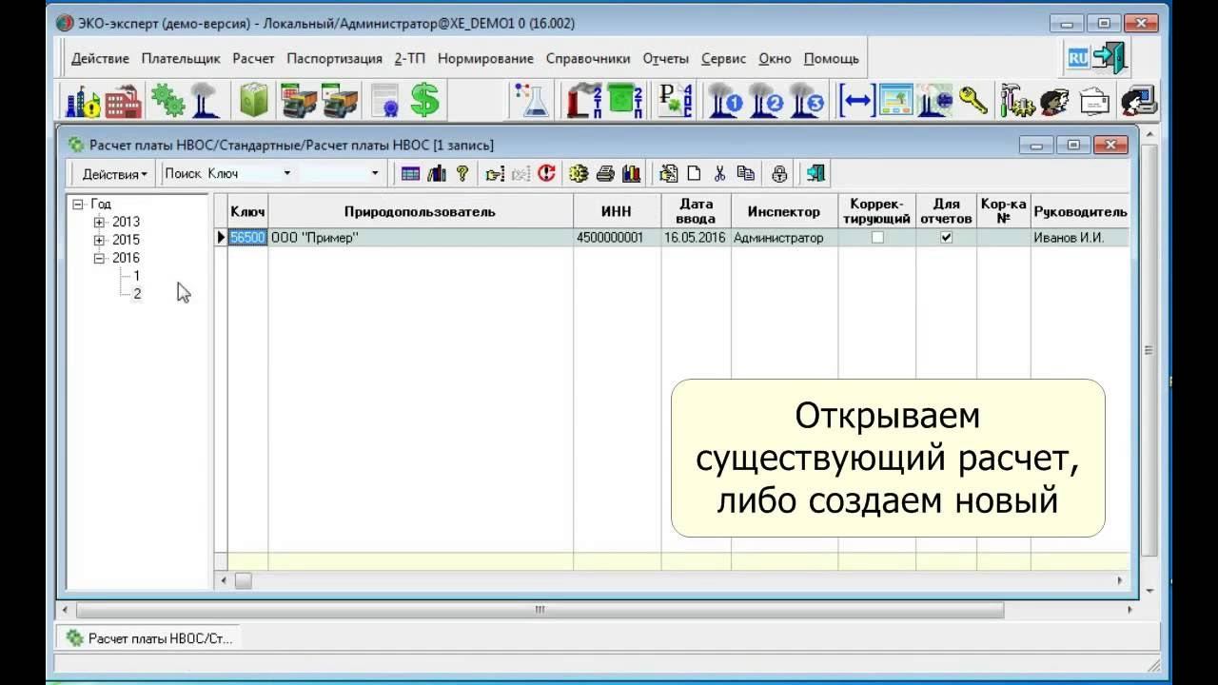
Task: Expand the 2013 year node
Action: click(99, 222)
